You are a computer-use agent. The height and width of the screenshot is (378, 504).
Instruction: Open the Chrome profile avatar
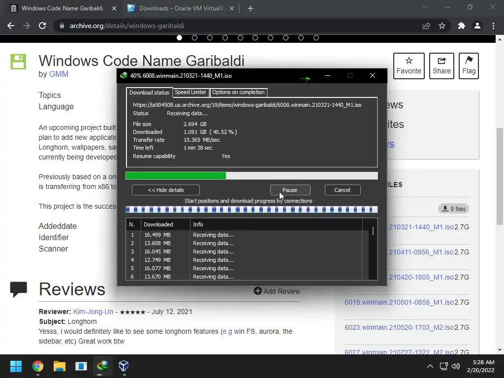[477, 26]
